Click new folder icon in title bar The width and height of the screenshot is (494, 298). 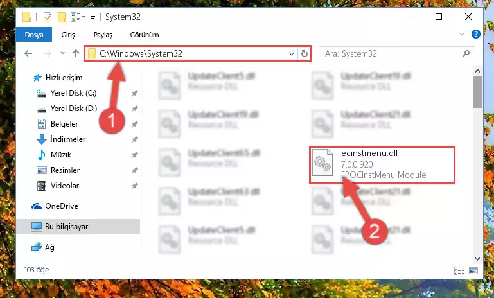point(62,17)
